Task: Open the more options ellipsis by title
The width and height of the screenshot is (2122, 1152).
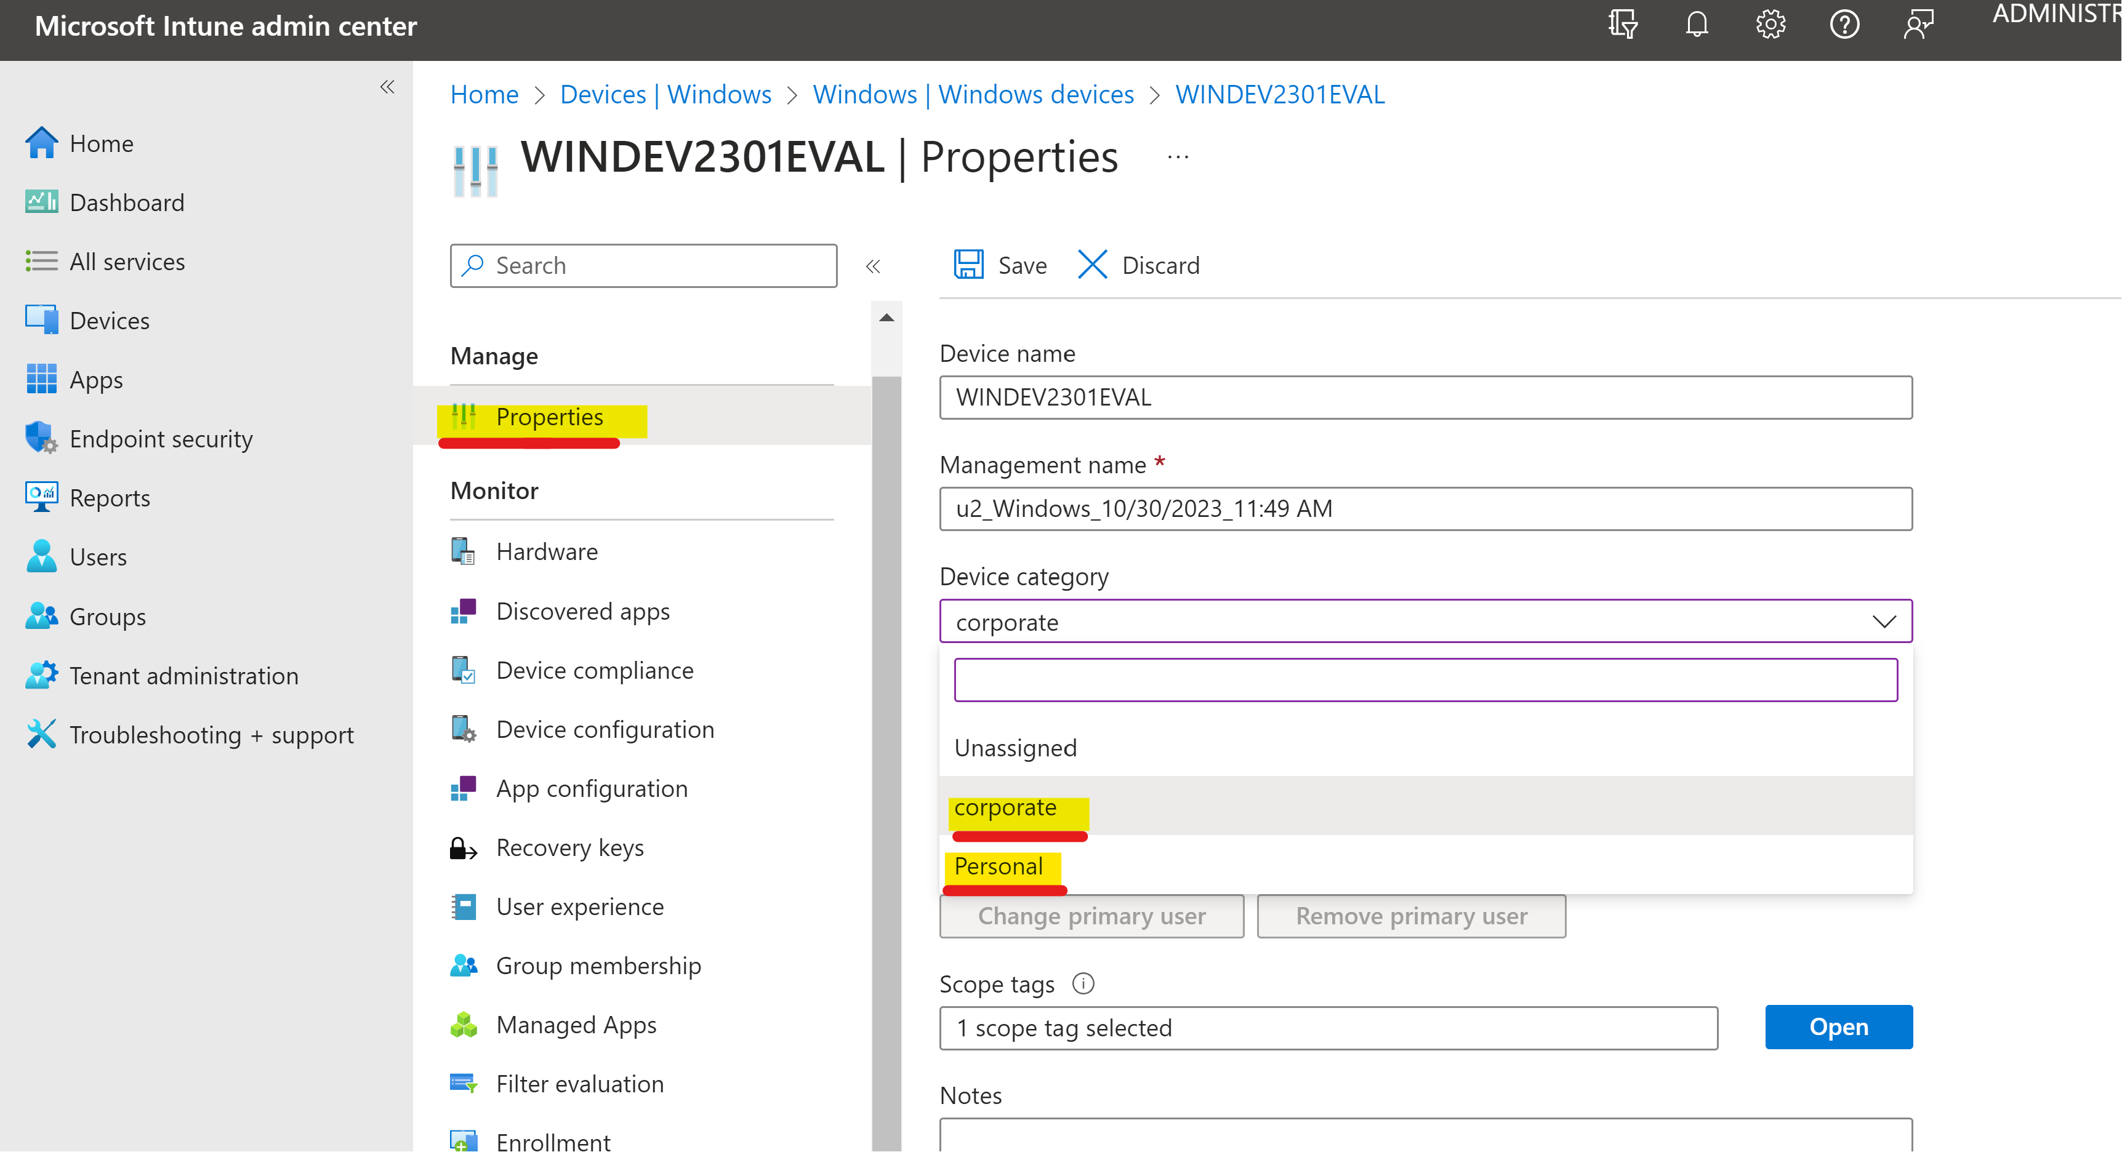Action: [x=1178, y=156]
